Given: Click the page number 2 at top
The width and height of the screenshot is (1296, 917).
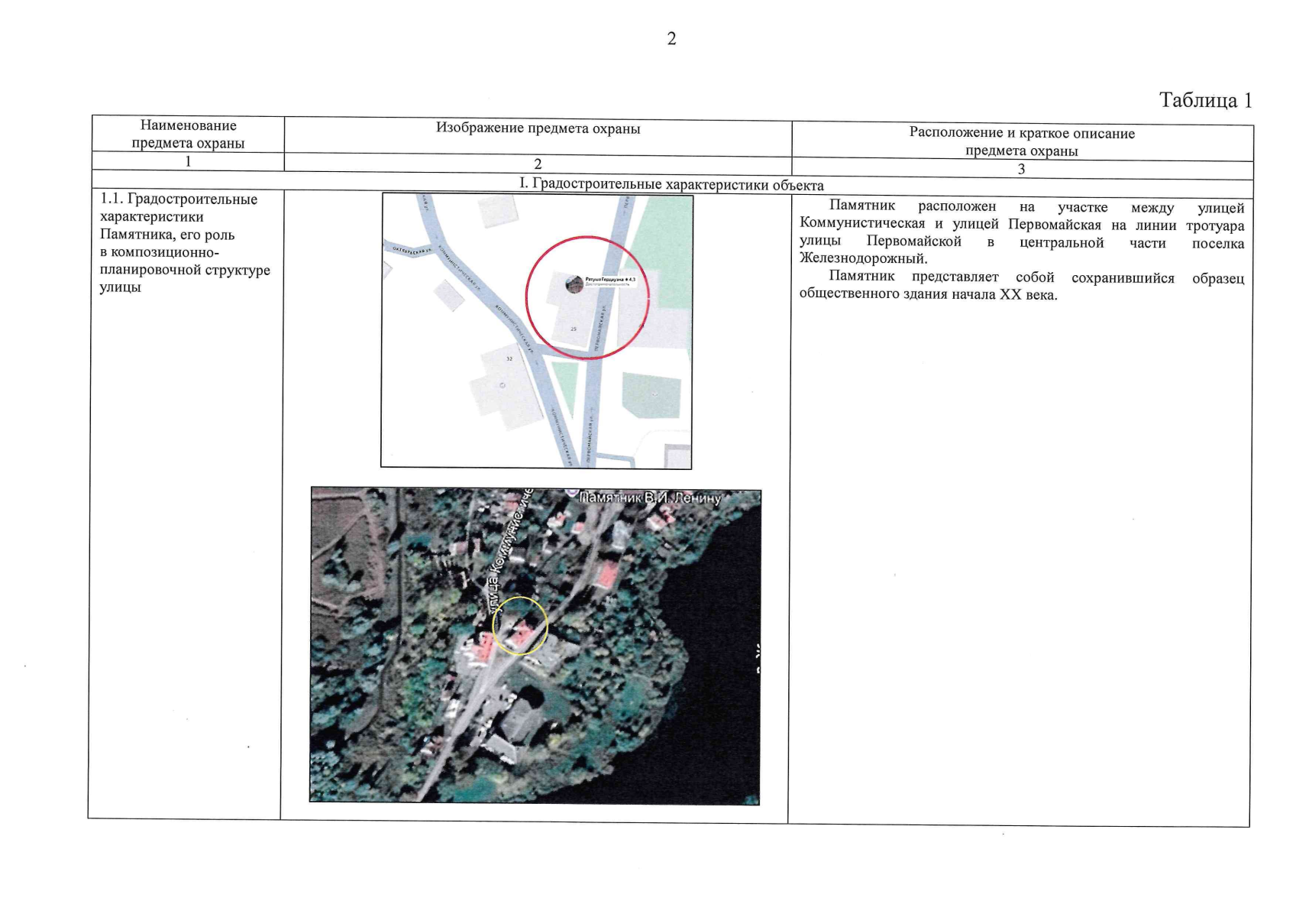Looking at the screenshot, I should 671,39.
